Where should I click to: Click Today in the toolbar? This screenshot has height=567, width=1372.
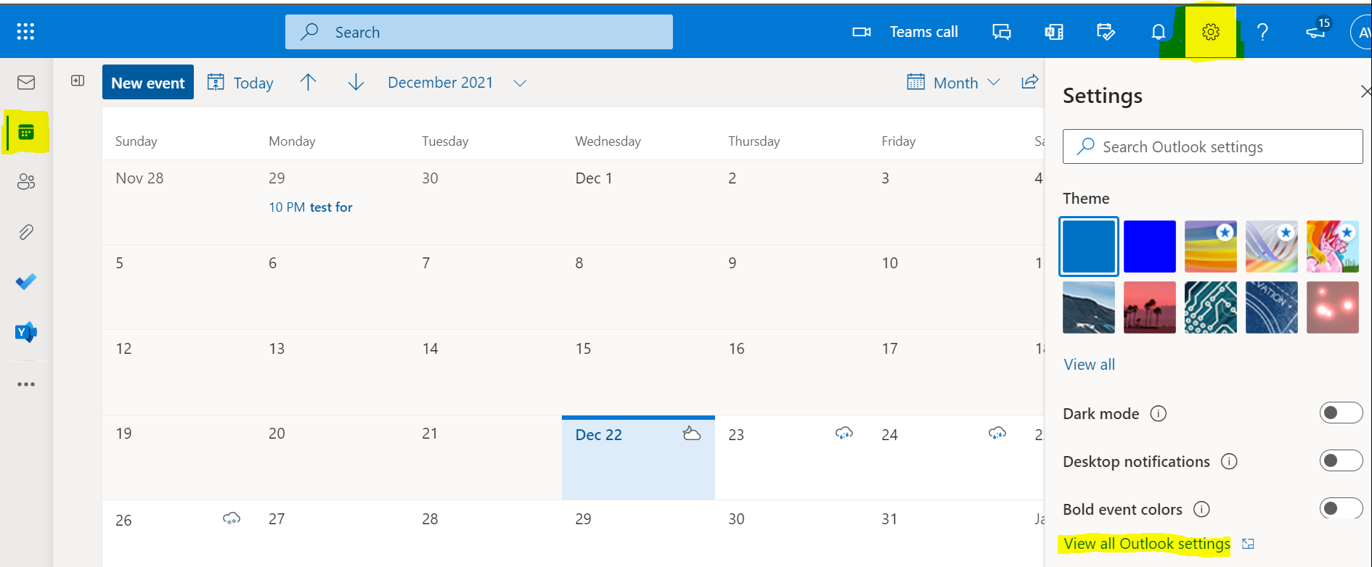(x=241, y=83)
